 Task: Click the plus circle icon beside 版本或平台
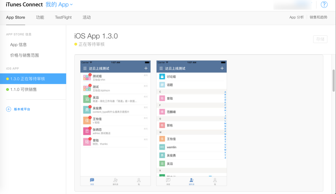point(8,109)
